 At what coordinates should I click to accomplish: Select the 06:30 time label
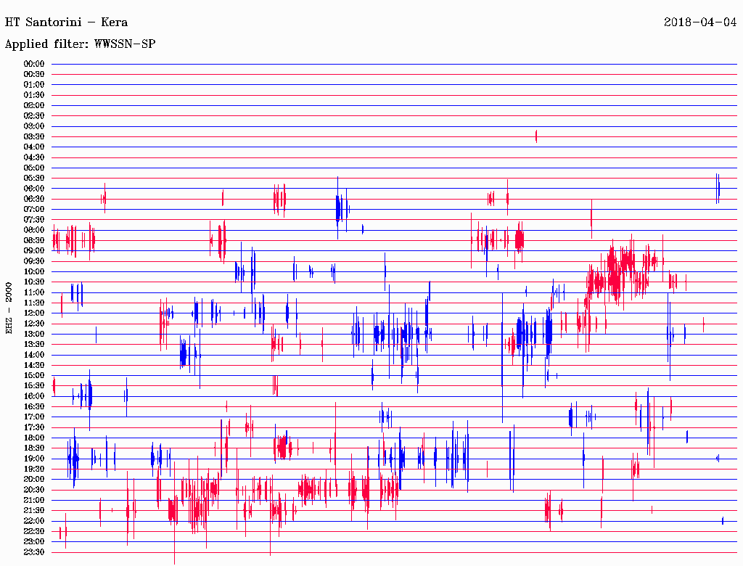[34, 199]
